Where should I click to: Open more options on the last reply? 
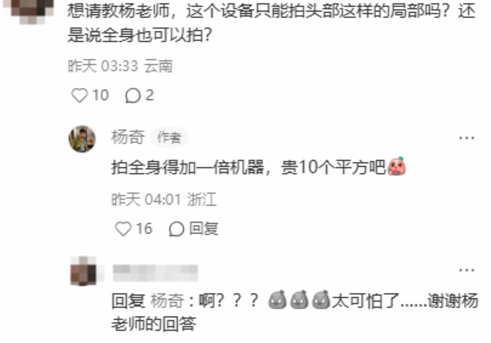[x=466, y=270]
